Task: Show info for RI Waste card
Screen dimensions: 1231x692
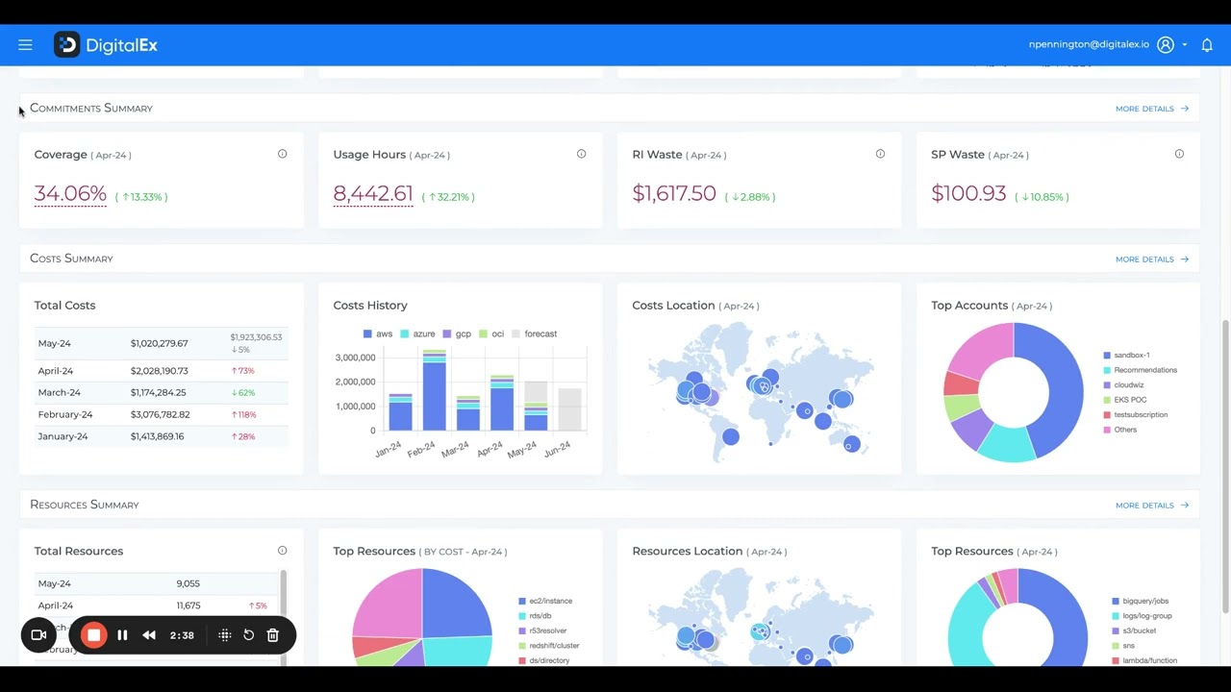Action: click(880, 154)
